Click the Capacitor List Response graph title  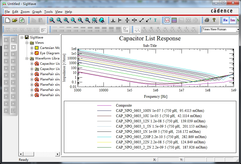coord(150,39)
